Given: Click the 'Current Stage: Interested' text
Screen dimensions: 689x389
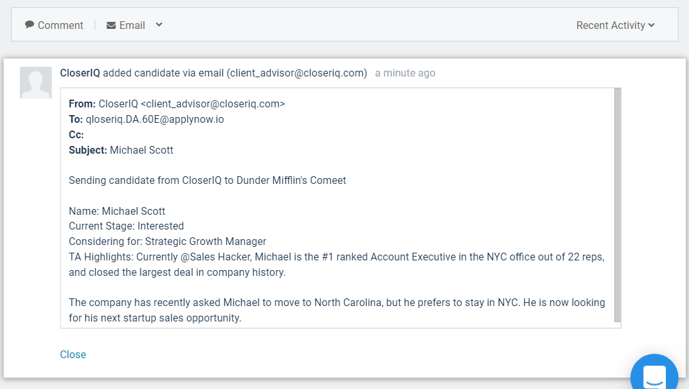Looking at the screenshot, I should [126, 226].
